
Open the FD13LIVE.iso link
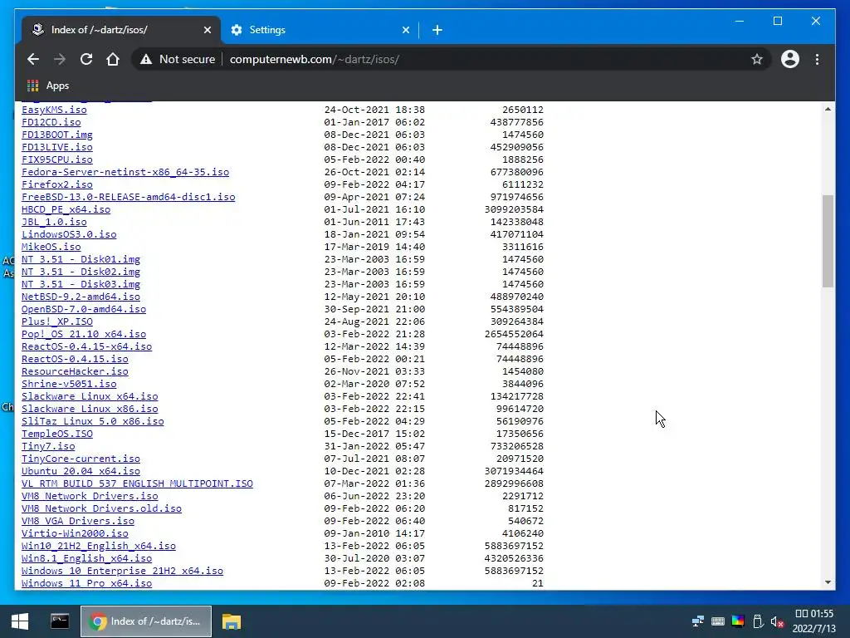pyautogui.click(x=57, y=147)
